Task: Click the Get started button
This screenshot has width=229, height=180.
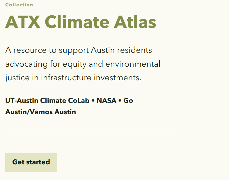Action: coord(31,162)
